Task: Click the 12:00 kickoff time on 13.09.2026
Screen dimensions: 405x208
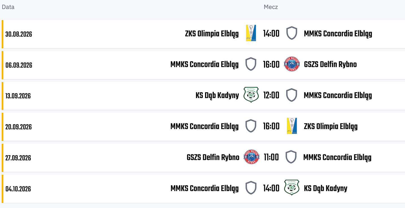Action: click(271, 95)
